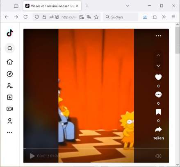Go to previous video with up arrow
The height and width of the screenshot is (167, 180).
click(158, 55)
